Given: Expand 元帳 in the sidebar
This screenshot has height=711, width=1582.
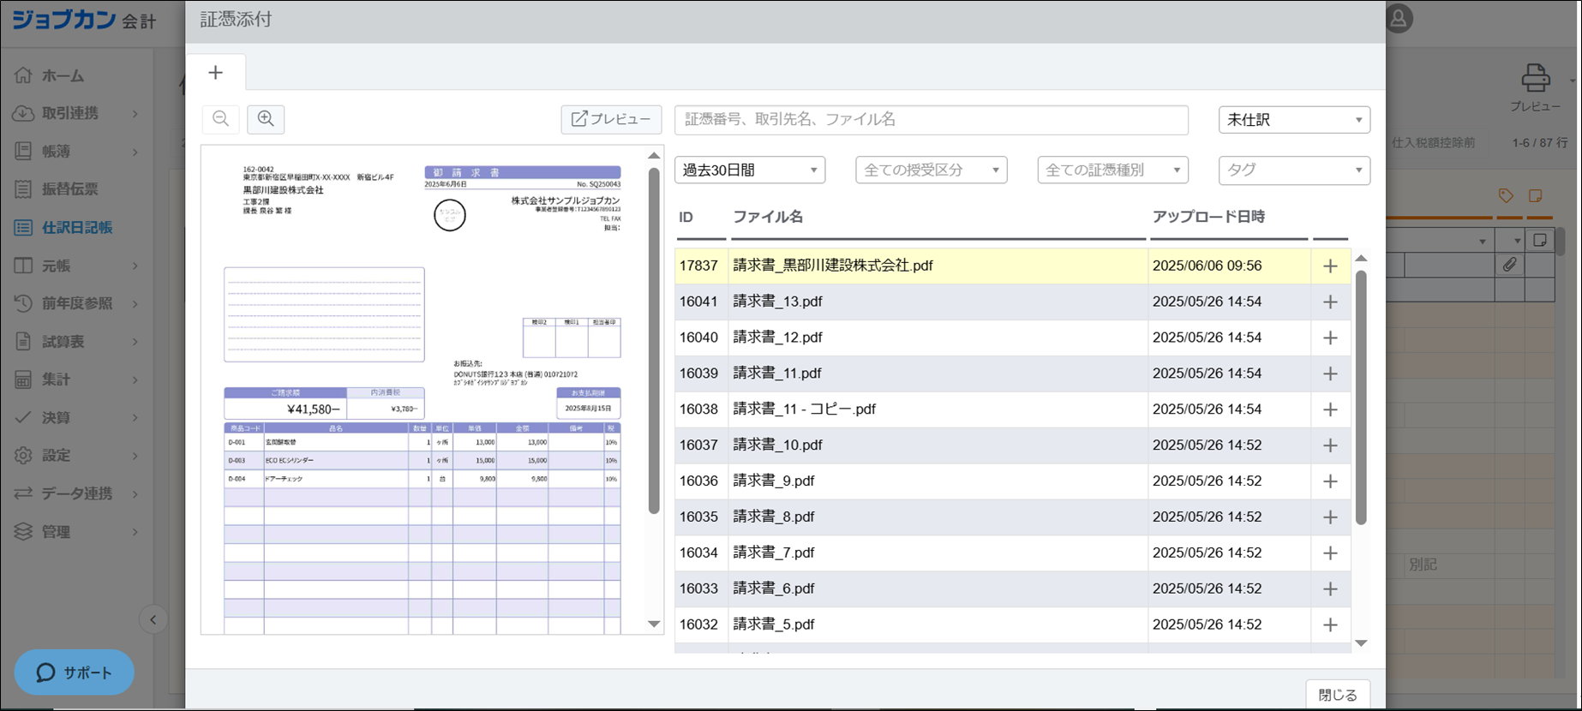Looking at the screenshot, I should coord(75,266).
